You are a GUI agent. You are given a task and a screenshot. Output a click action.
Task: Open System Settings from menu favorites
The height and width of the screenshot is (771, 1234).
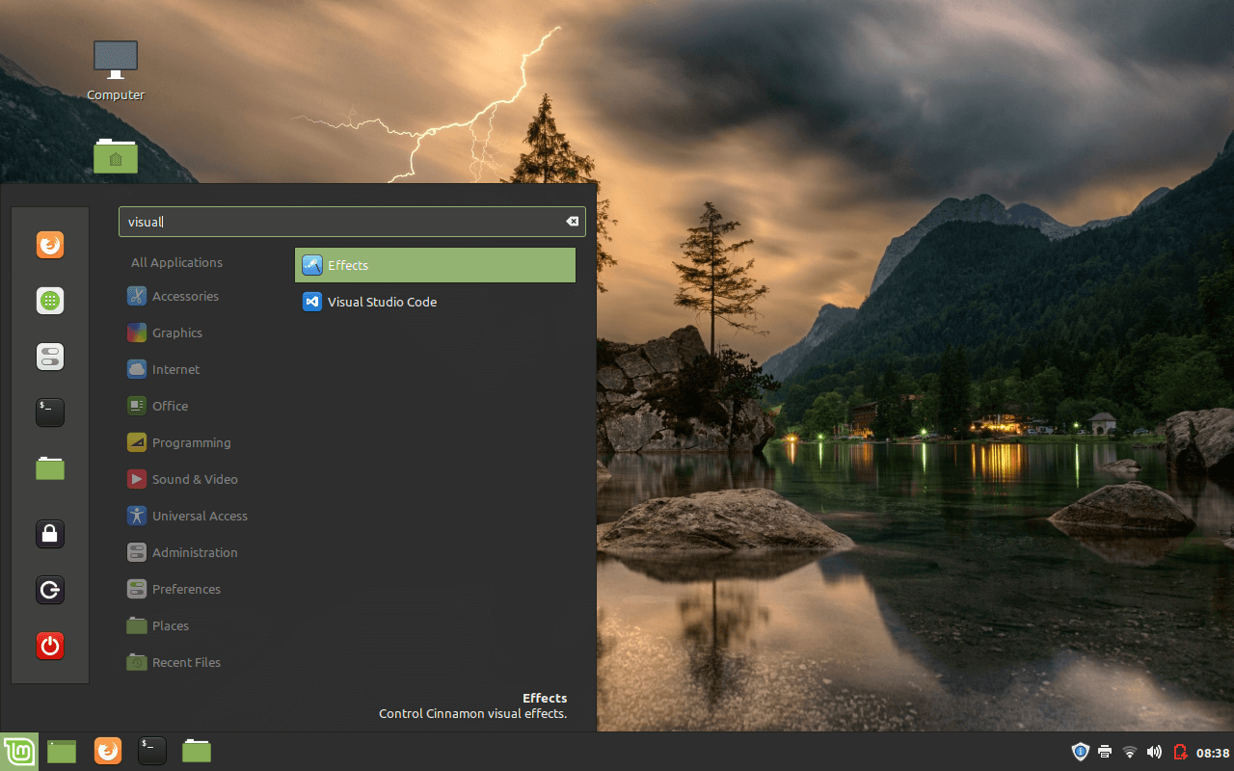[50, 357]
